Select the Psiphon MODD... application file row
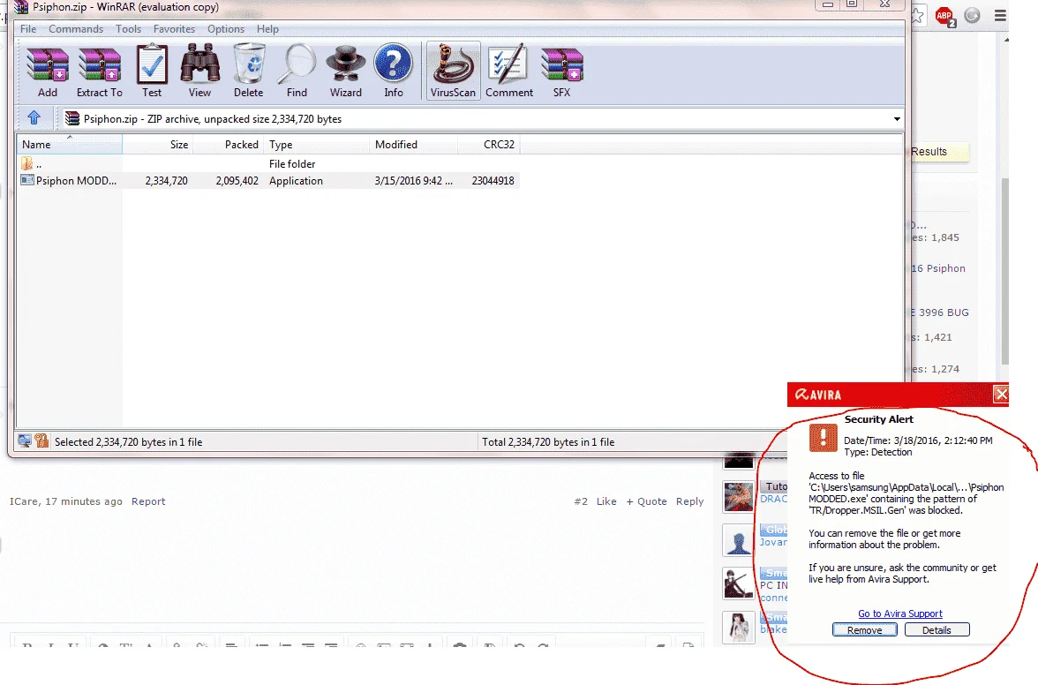Viewport: 1038px width, 685px height. coord(268,181)
